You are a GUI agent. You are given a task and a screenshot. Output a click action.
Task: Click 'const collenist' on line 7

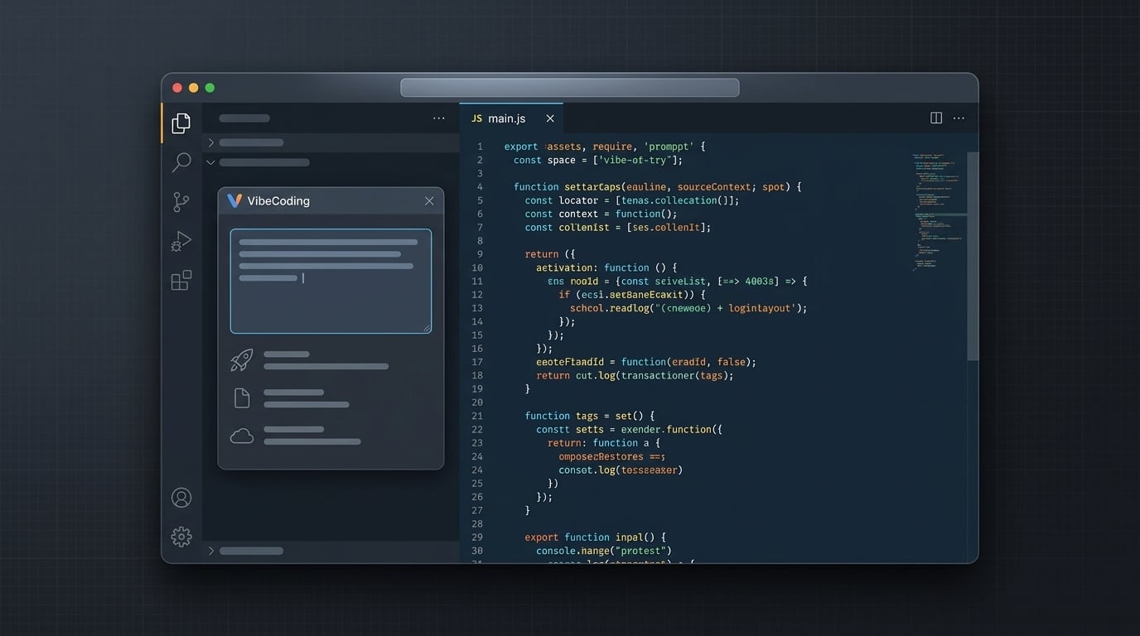pyautogui.click(x=567, y=227)
